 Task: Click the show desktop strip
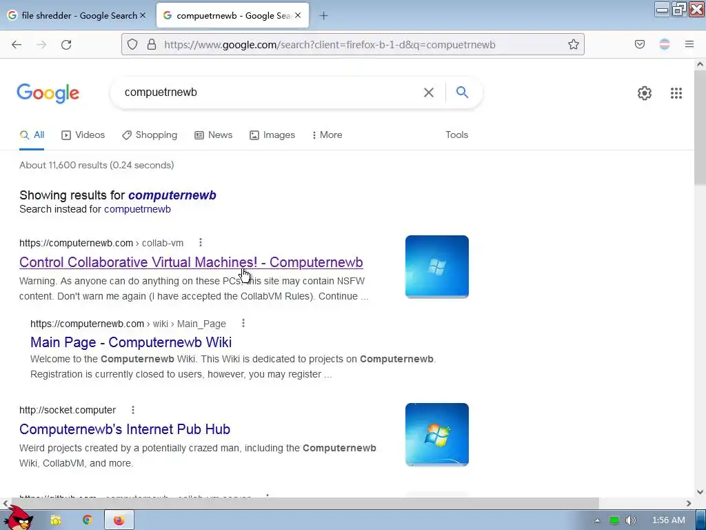[x=700, y=520]
